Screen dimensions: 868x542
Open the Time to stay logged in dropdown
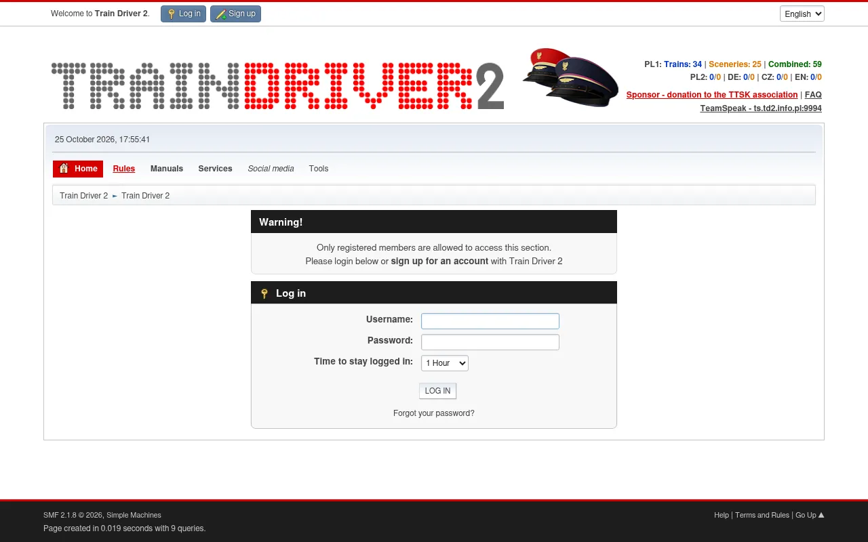445,363
